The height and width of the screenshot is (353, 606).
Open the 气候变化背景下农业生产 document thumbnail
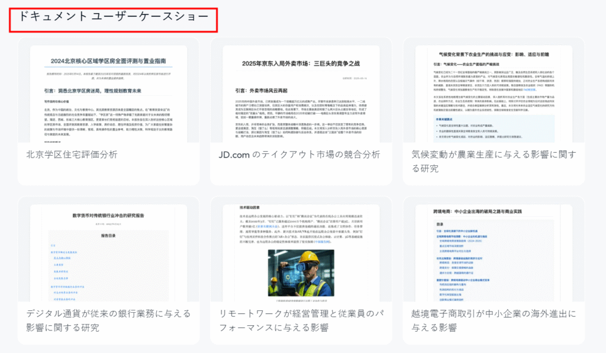[494, 95]
